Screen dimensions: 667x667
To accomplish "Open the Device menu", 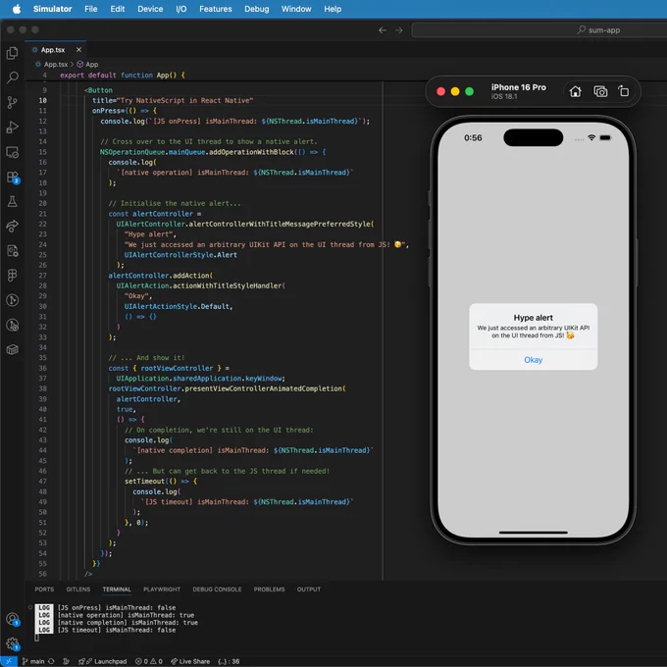I will (150, 9).
